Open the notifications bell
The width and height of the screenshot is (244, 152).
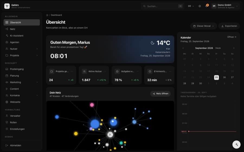(207, 6)
